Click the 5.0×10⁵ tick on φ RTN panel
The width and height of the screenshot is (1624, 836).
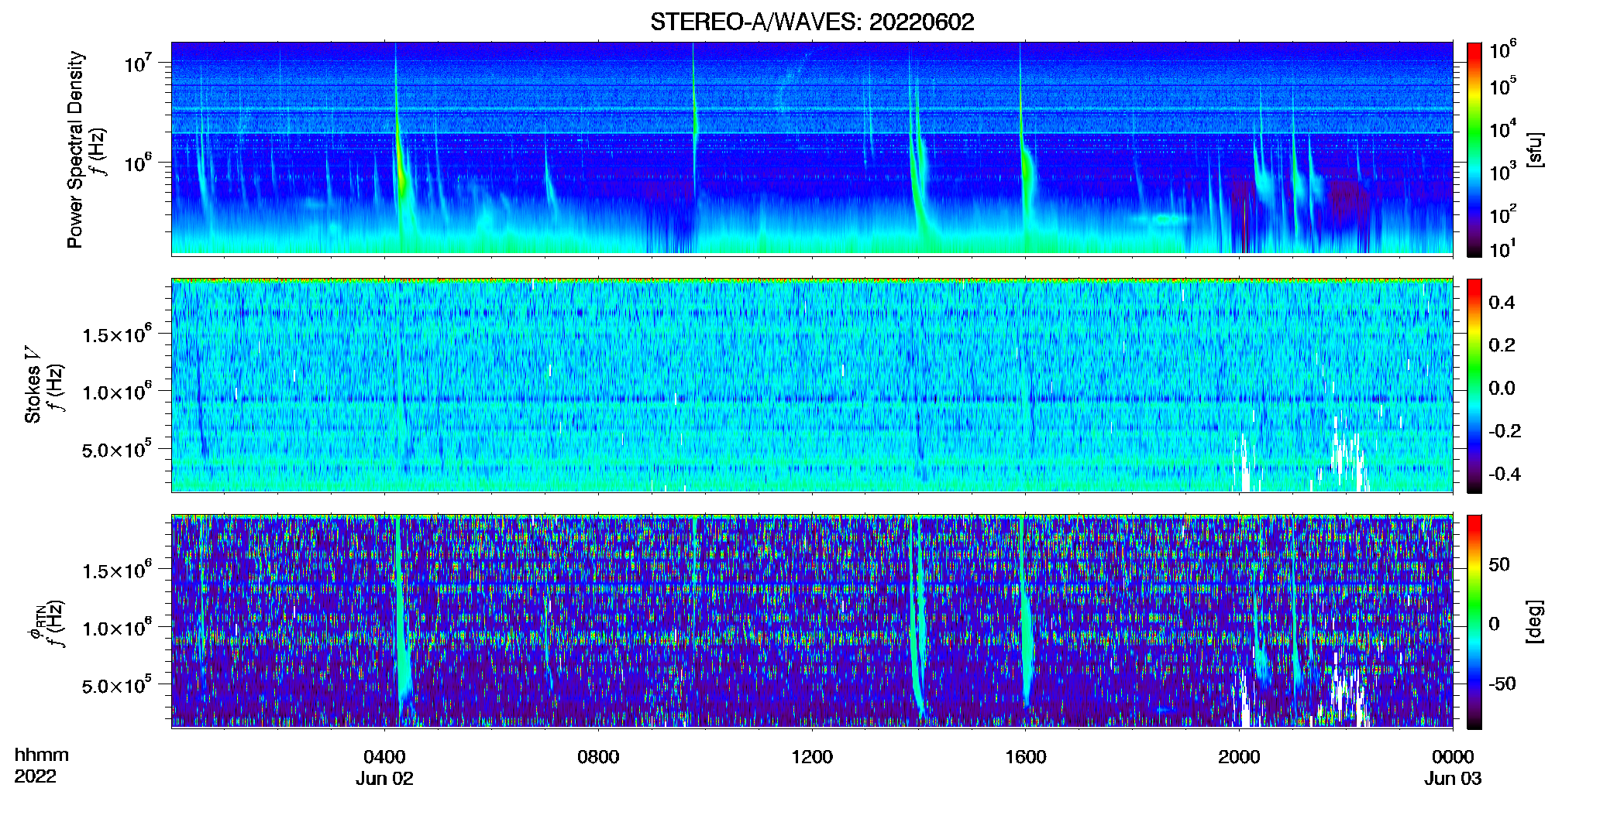click(x=117, y=685)
